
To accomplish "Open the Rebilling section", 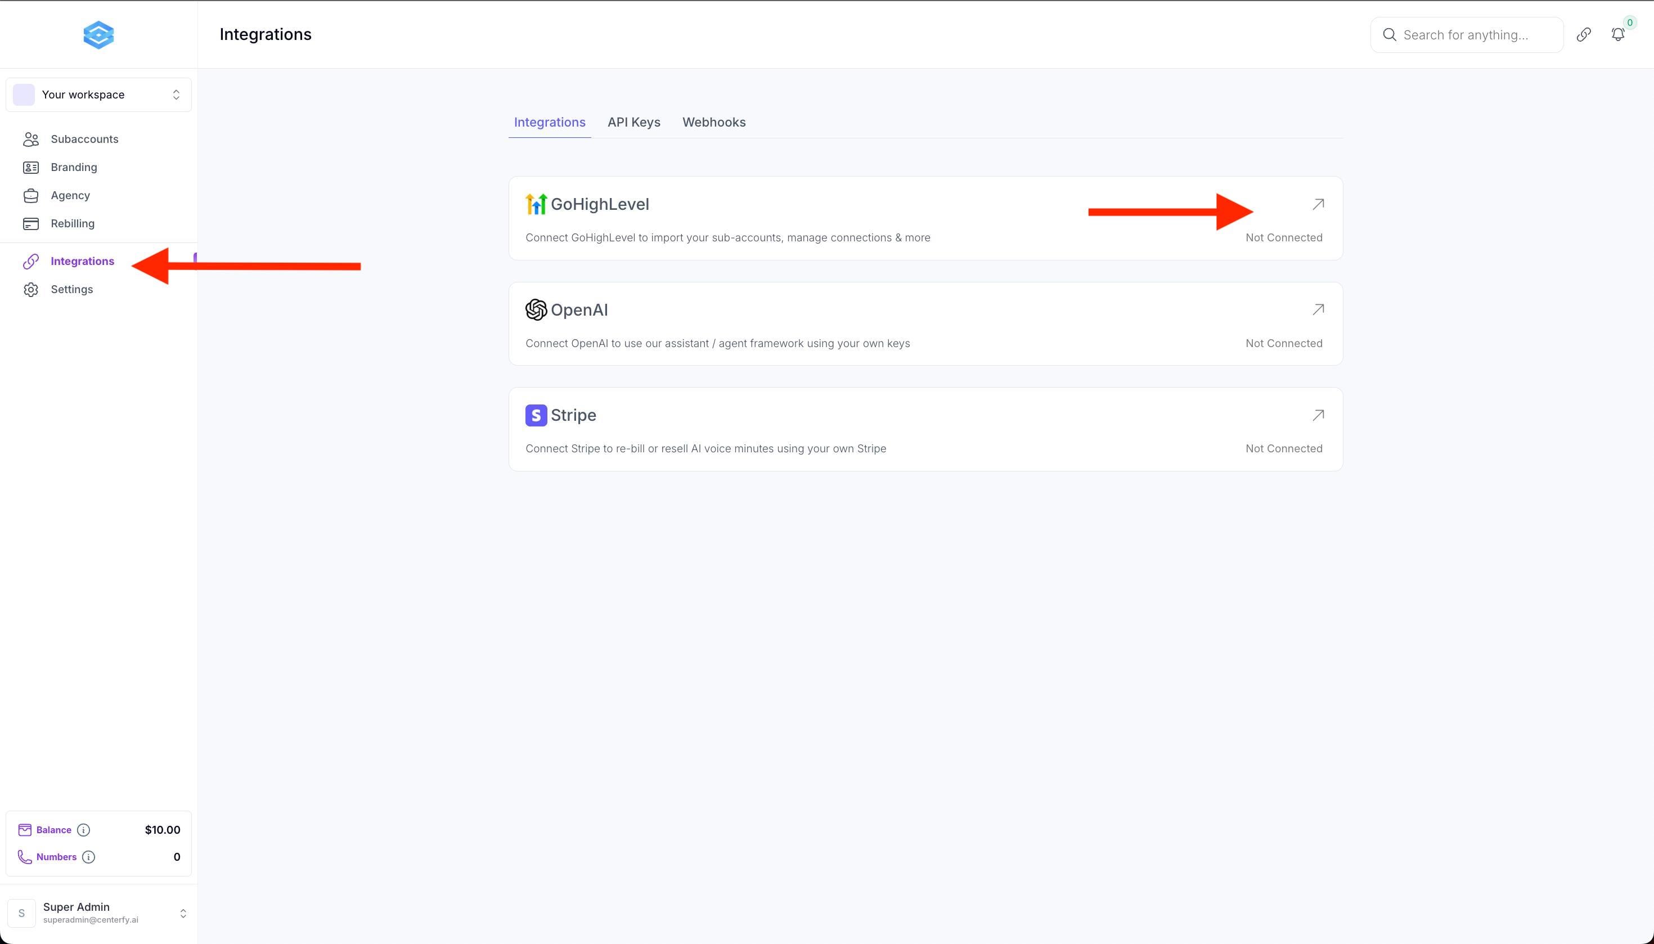I will coord(73,224).
